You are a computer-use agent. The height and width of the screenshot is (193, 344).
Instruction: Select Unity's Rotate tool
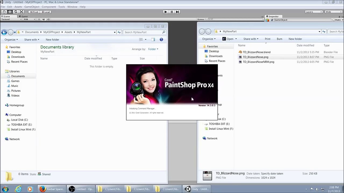coord(16,12)
